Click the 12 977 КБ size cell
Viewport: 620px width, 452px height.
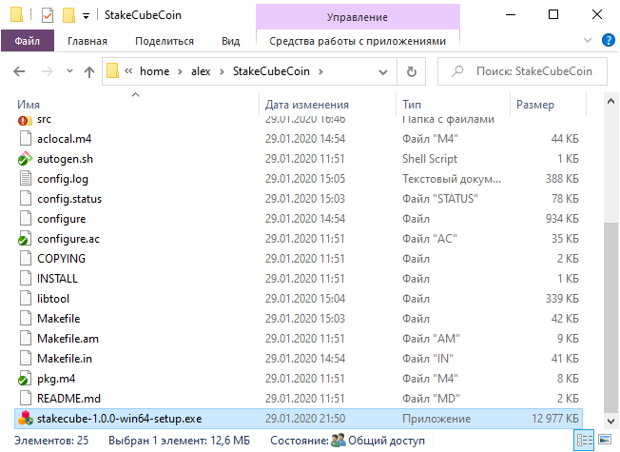point(555,419)
